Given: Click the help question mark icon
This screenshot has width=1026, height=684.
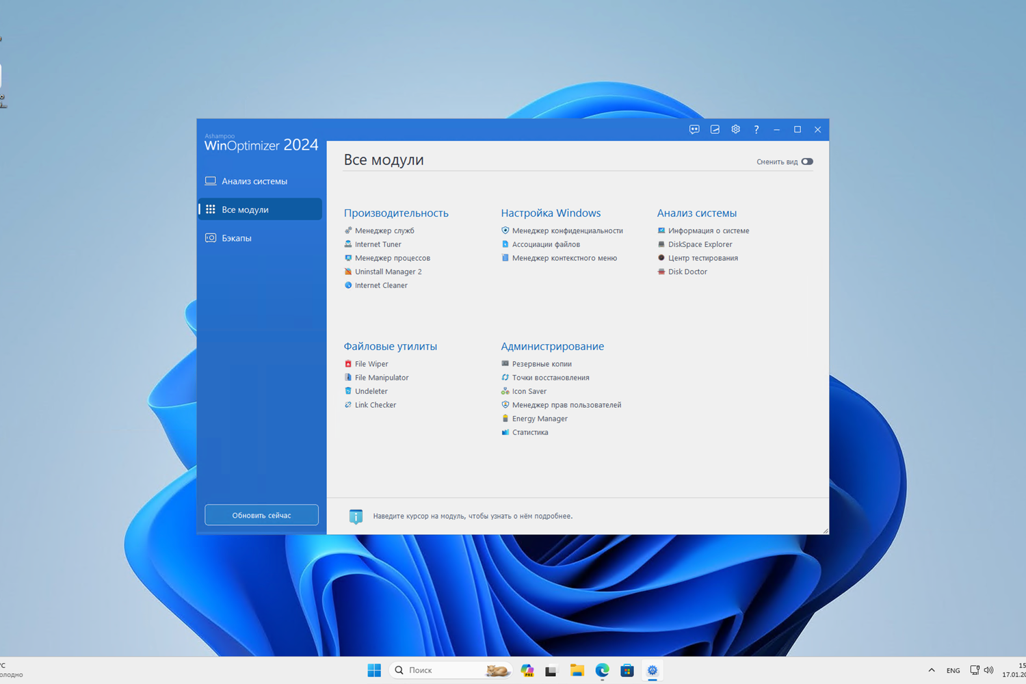Looking at the screenshot, I should click(x=756, y=129).
